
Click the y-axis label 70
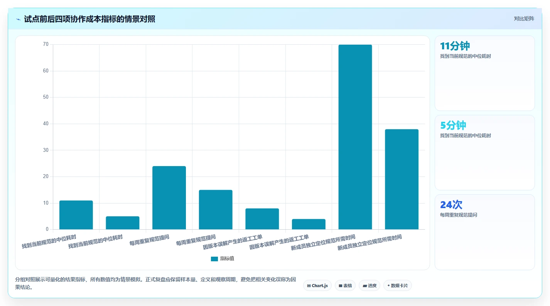(46, 44)
